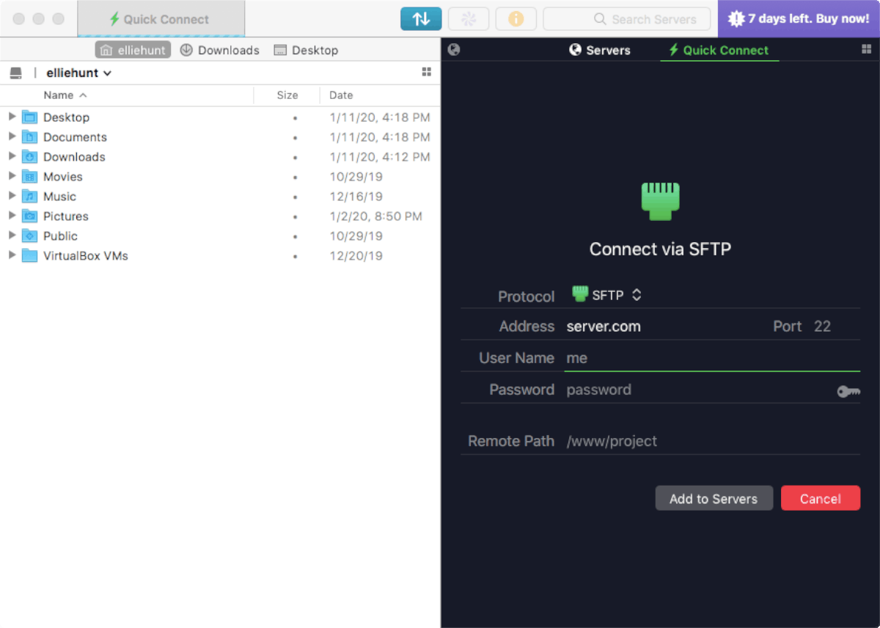Click the Search Servers field
The width and height of the screenshot is (880, 628).
(x=627, y=19)
